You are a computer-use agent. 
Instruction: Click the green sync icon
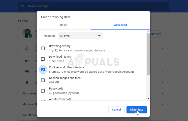point(27,48)
